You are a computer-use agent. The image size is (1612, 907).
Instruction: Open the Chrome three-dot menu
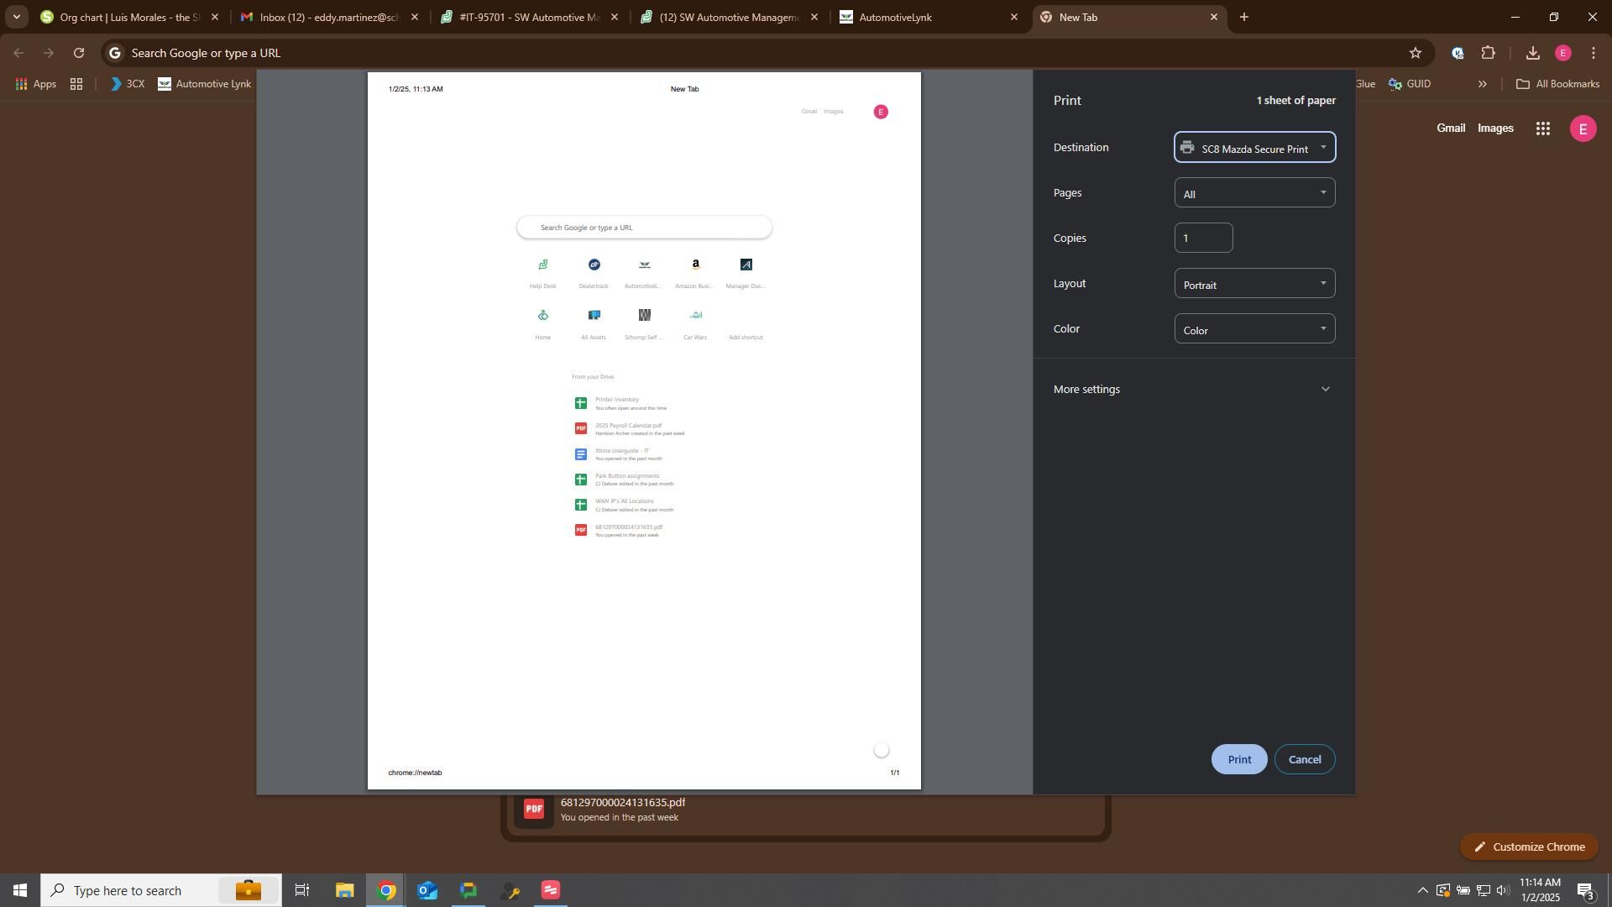(x=1594, y=53)
